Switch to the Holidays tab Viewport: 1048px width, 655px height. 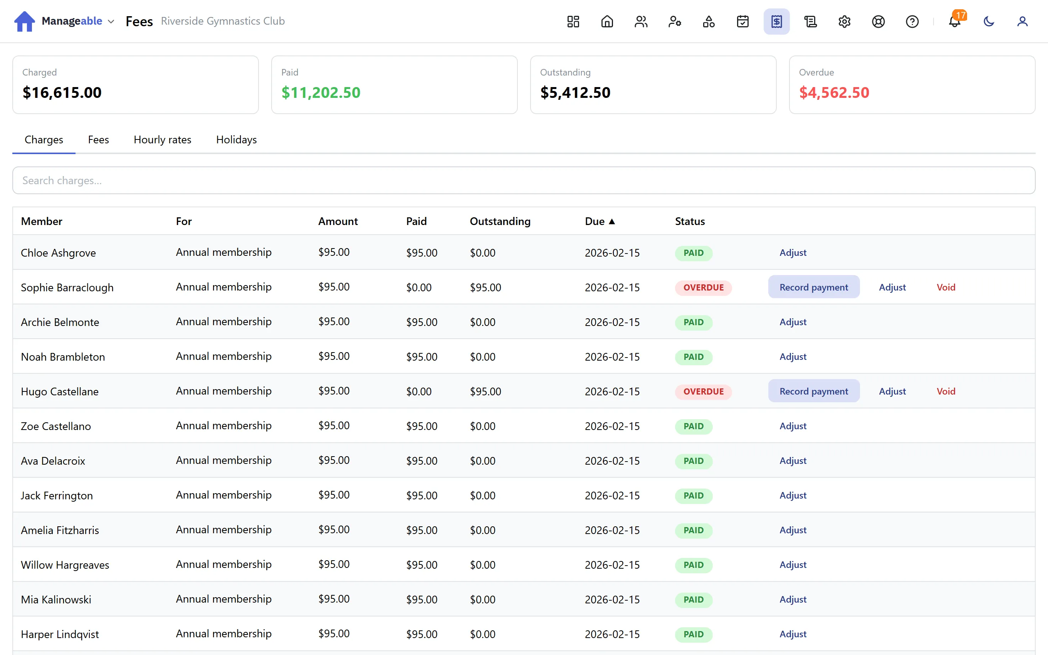click(237, 139)
